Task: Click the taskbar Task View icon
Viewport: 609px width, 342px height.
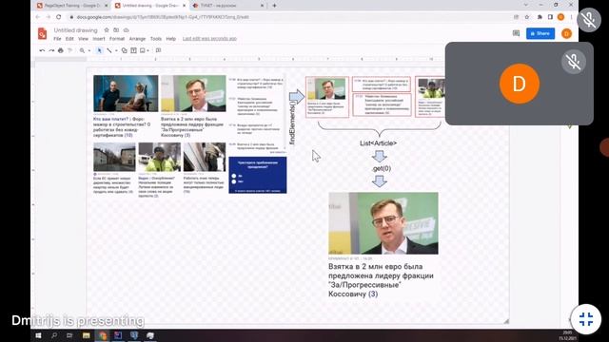Action: pos(69,335)
